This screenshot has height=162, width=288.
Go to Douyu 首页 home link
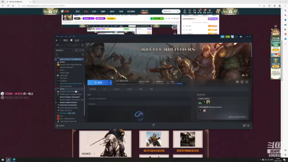click(77, 12)
